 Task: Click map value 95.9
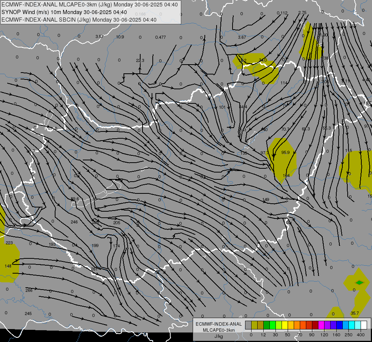(x=285, y=152)
